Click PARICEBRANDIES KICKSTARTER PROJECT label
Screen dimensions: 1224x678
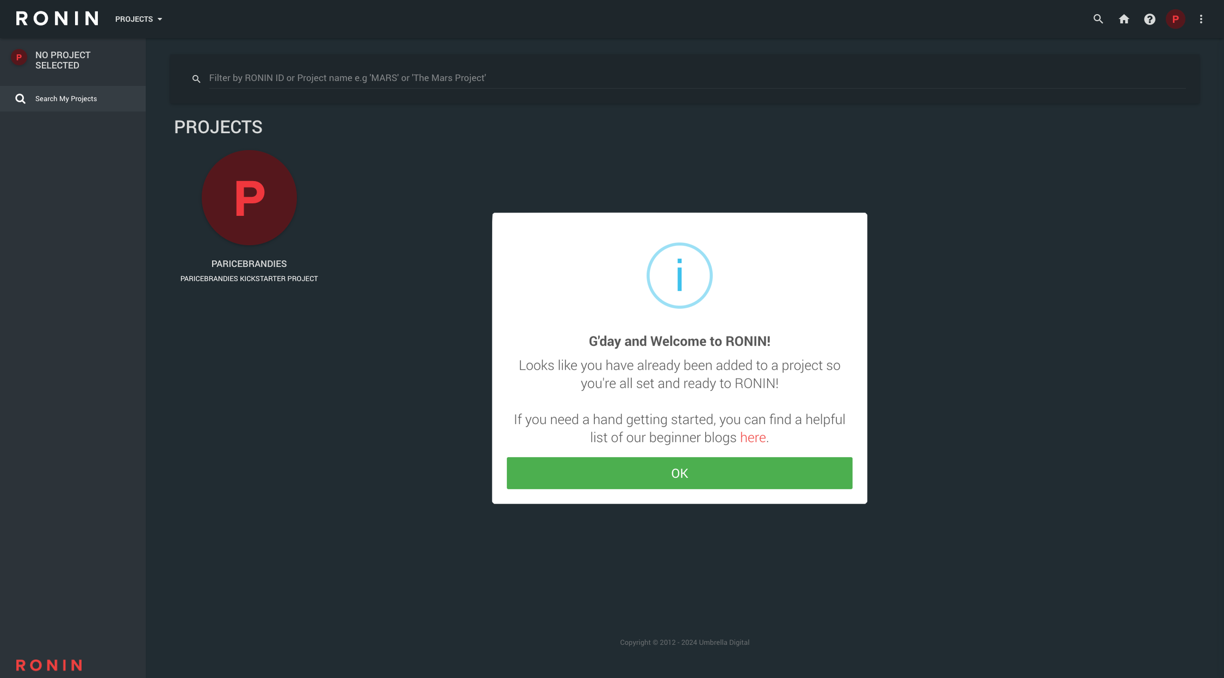[249, 278]
